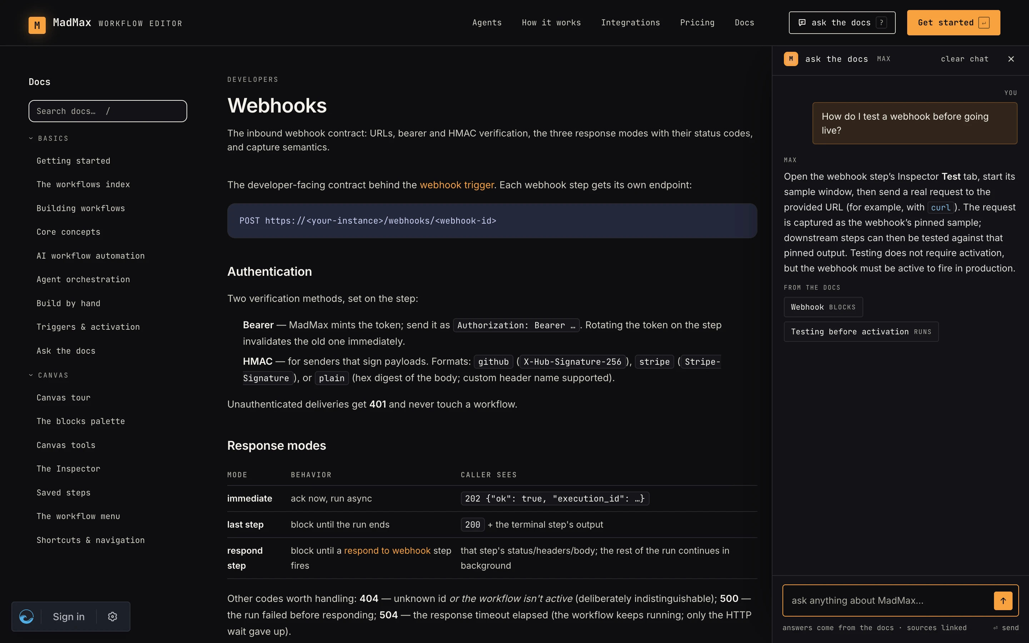Open How it works in top navigation

(551, 23)
